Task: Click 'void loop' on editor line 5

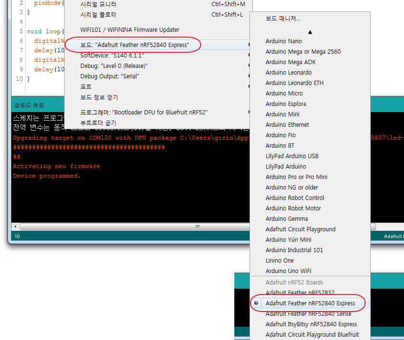Action: pos(44,31)
